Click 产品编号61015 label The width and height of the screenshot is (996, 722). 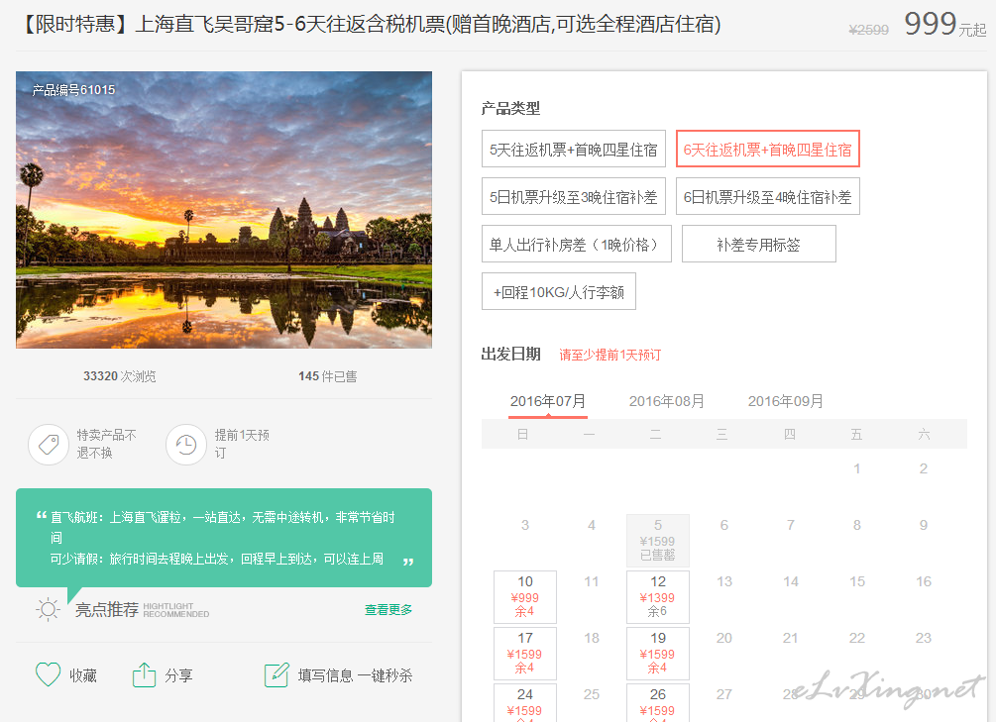[x=73, y=90]
